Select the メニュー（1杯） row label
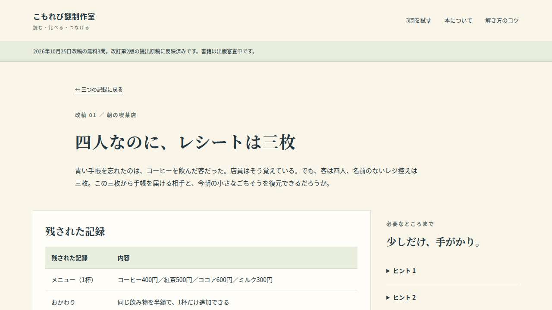The image size is (552, 310). point(73,280)
